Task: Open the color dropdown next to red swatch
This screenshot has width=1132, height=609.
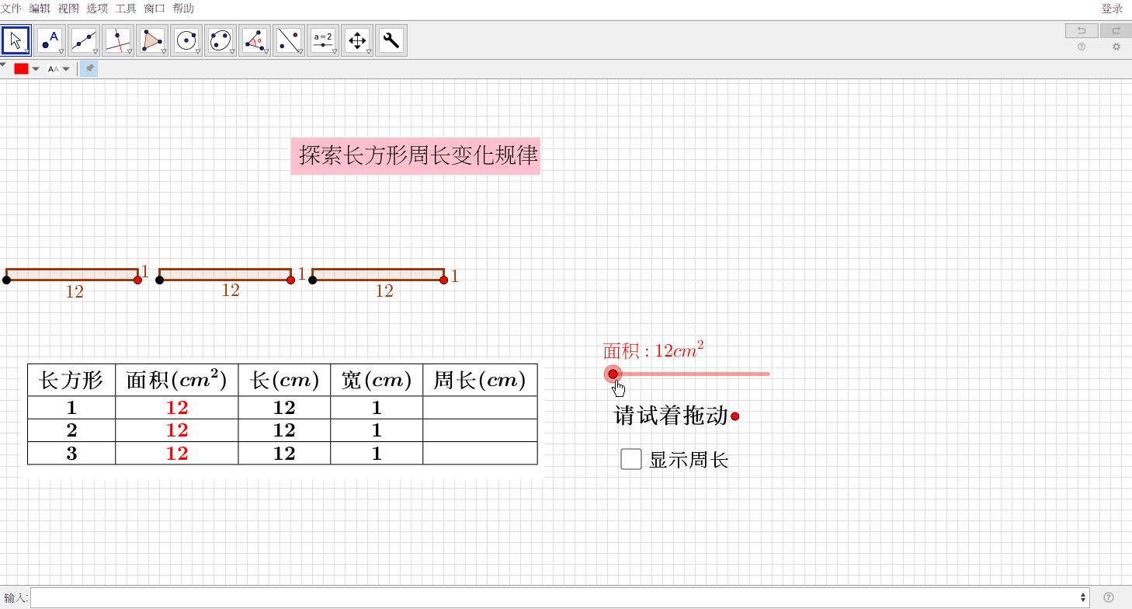Action: [x=35, y=68]
